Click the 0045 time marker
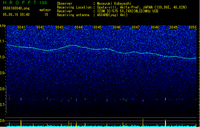200x127 pixels. coord(98,27)
